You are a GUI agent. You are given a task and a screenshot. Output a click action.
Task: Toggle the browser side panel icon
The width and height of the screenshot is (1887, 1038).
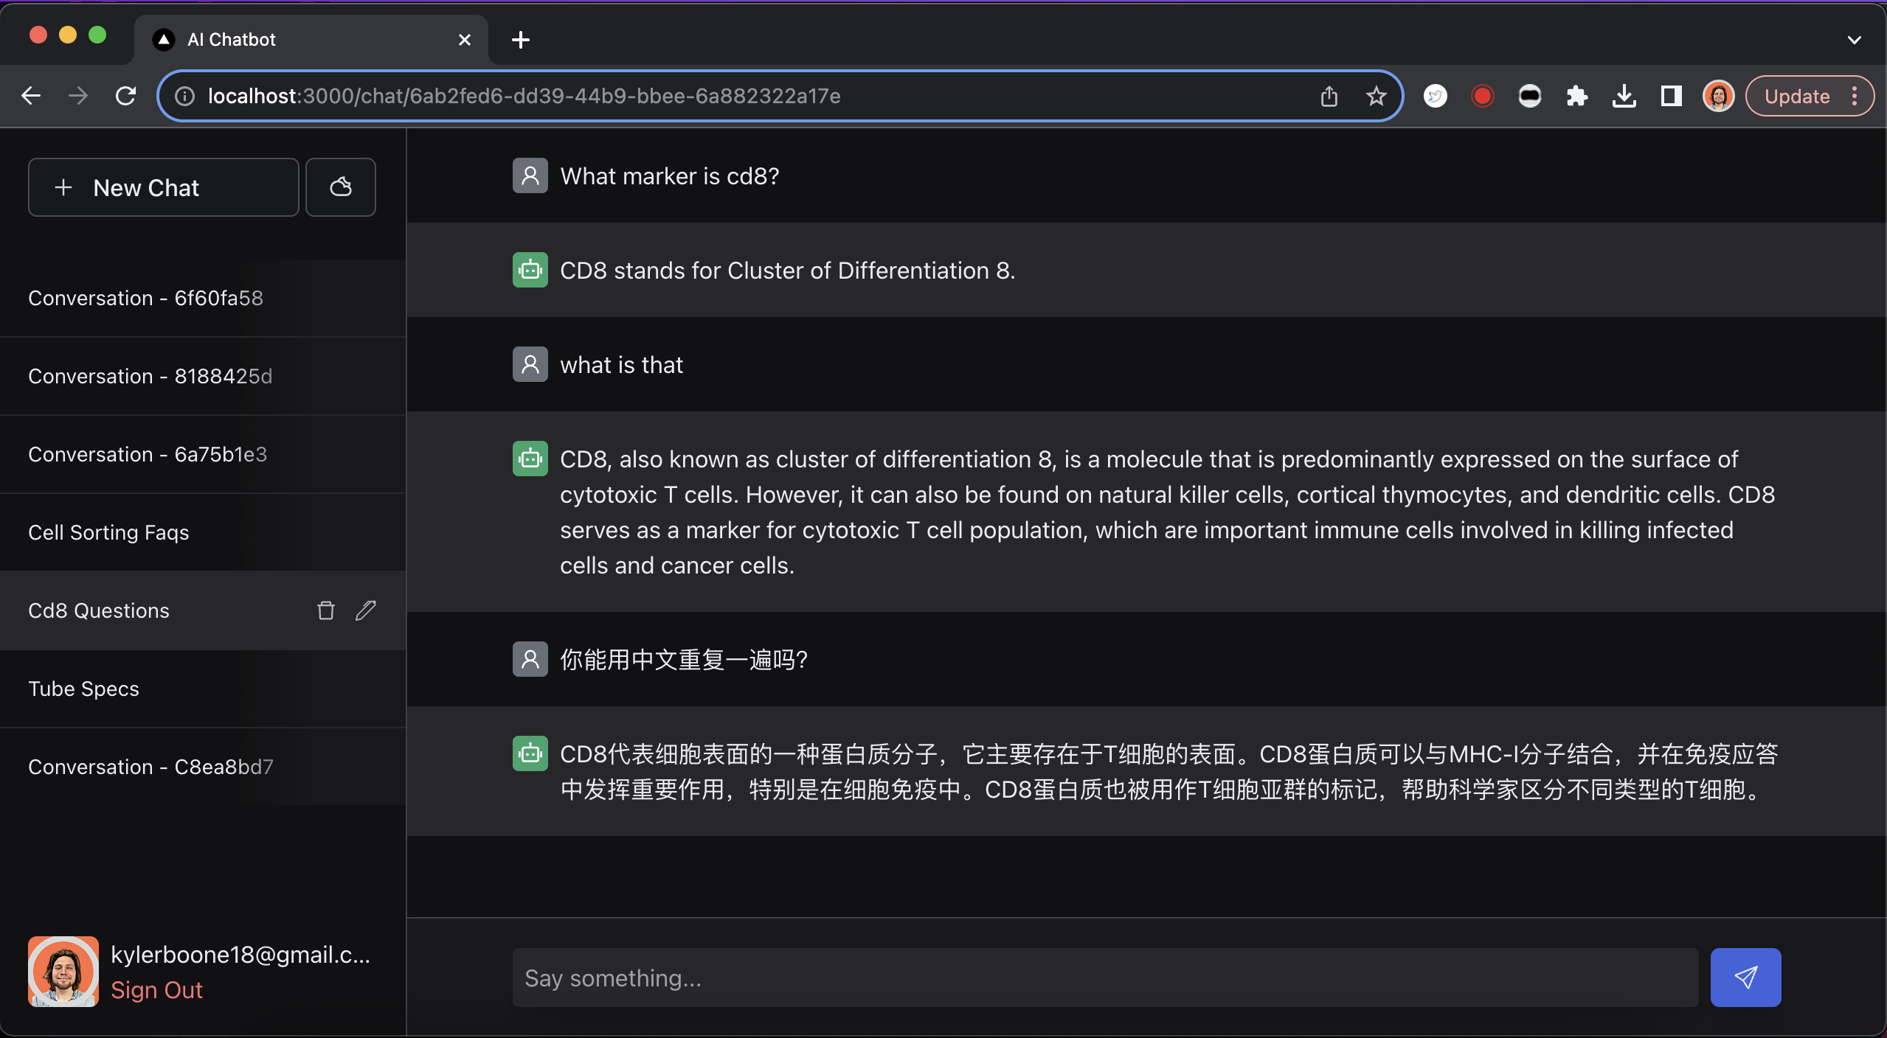1671,96
